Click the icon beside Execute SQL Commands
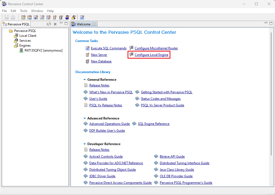The width and height of the screenshot is (275, 195). (x=87, y=48)
